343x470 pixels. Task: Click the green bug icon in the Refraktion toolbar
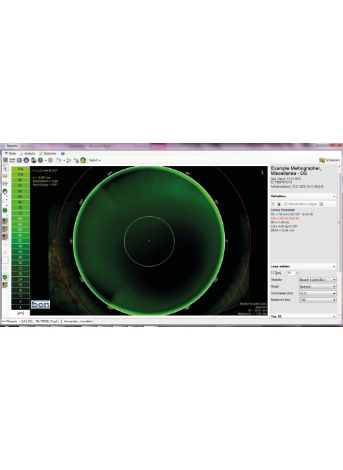[279, 204]
